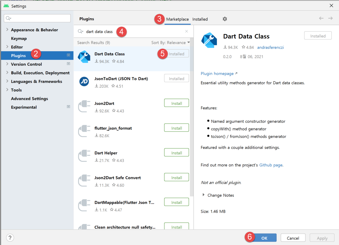The width and height of the screenshot is (339, 245).
Task: Click Experimental row marker icon
Action: click(68, 107)
